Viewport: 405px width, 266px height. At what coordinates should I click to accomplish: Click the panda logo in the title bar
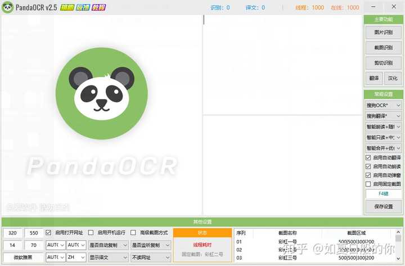[7, 7]
